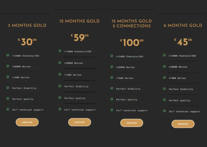Click the €59 price label
Image resolution: width=207 pixels, height=147 pixels.
80,37
